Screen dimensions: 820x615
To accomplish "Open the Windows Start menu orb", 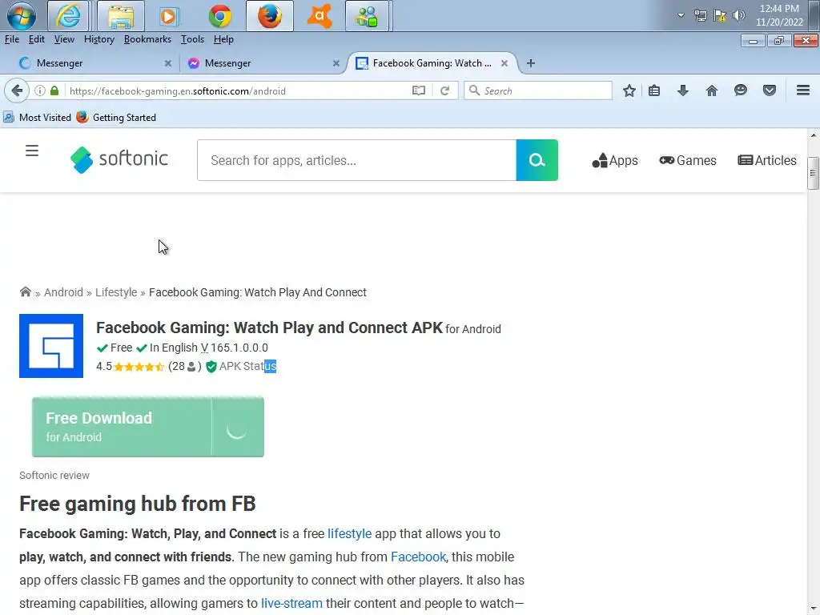I will [22, 16].
